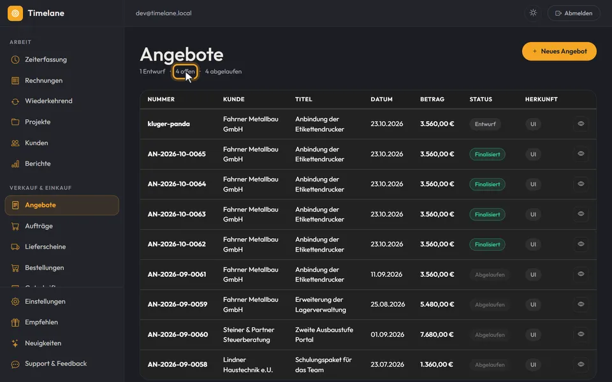Screen dimensions: 612x382
Task: Click offer number AN-2026-09-0060
Action: tap(178, 334)
